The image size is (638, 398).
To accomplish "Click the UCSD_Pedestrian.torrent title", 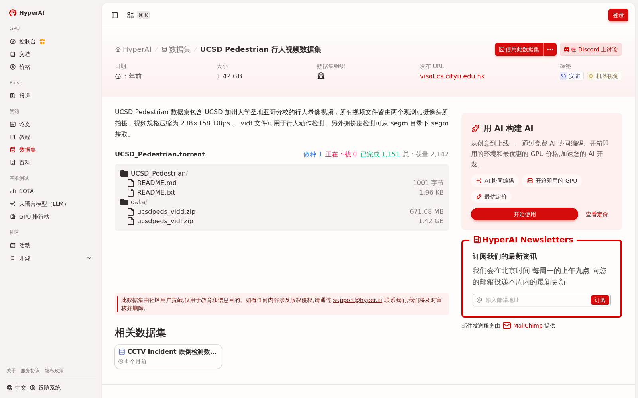I will (160, 154).
